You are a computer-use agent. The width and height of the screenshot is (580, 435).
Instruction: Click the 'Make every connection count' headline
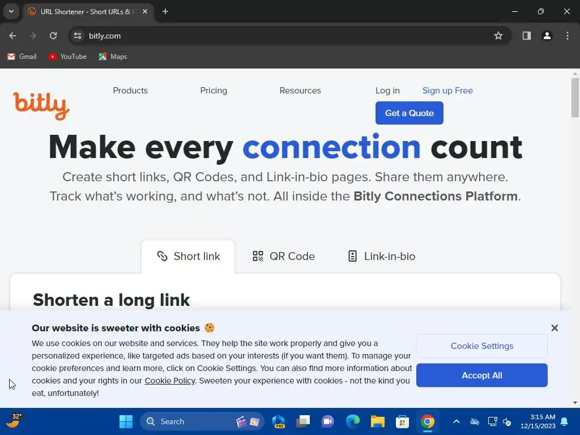(x=285, y=147)
